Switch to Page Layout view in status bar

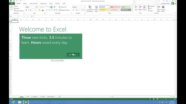[x=154, y=99]
